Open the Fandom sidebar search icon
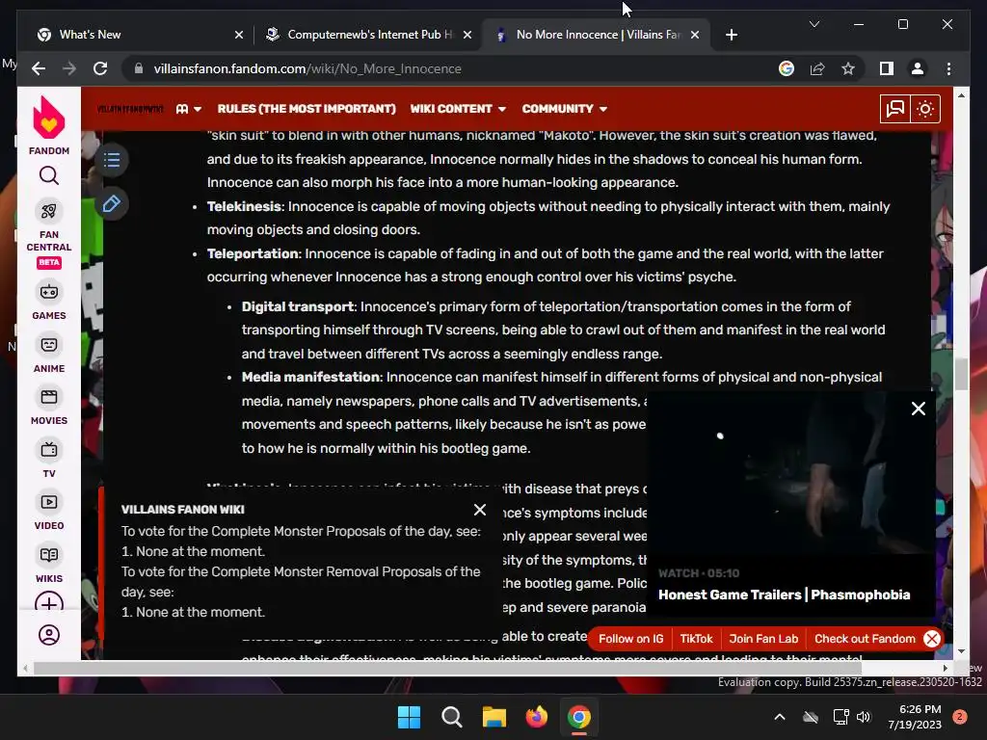 (x=48, y=175)
